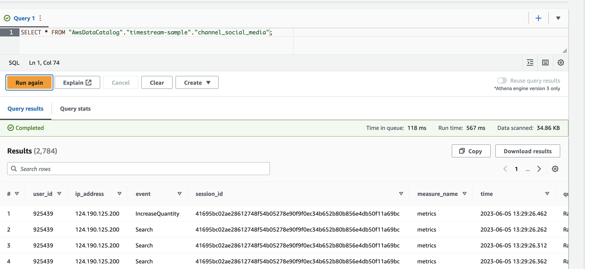Select page 1 in pagination
Screen dimensions: 593x269
516,169
